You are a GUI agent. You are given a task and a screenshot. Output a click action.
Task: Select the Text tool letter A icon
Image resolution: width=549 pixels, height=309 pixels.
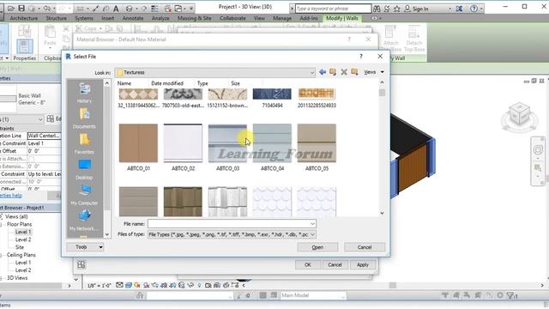click(x=116, y=8)
